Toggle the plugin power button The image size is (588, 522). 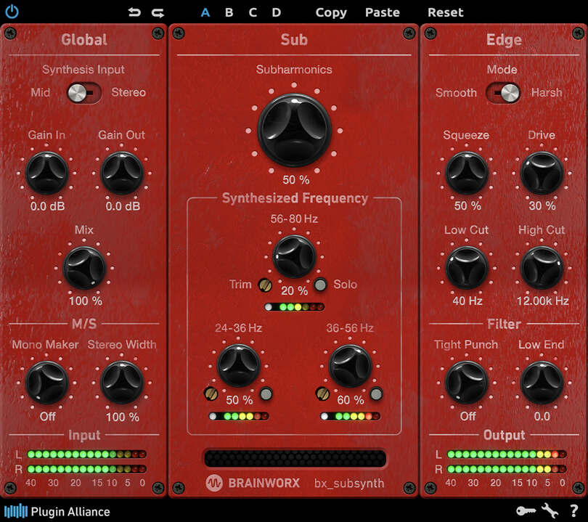(x=12, y=12)
